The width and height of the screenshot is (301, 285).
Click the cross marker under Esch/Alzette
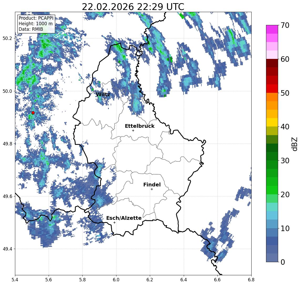coord(114,223)
